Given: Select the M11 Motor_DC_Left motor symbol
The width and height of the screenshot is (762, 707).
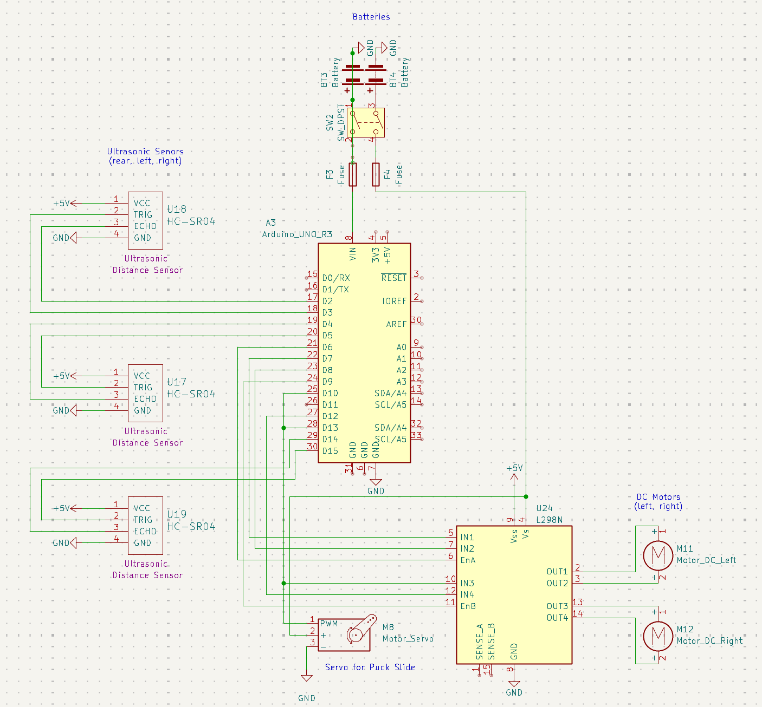Looking at the screenshot, I should [x=657, y=556].
